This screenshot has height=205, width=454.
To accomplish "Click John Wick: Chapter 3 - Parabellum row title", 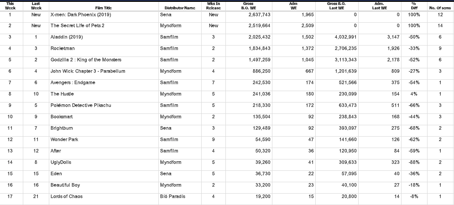I will (x=88, y=71).
